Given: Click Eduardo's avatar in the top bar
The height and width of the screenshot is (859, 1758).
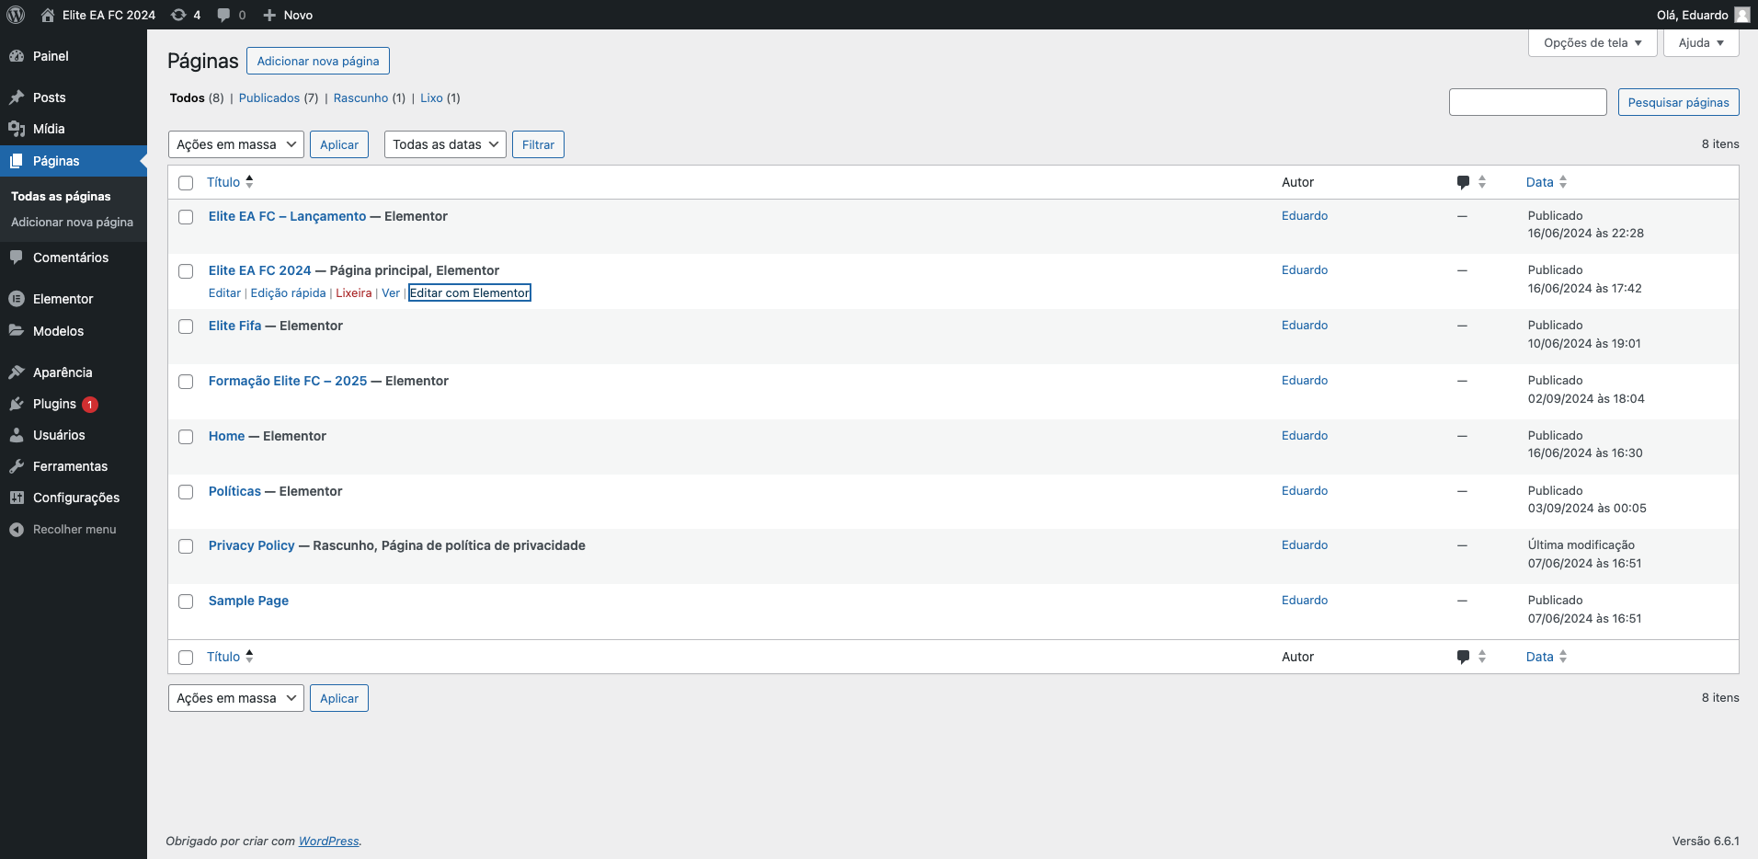Looking at the screenshot, I should pos(1741,15).
